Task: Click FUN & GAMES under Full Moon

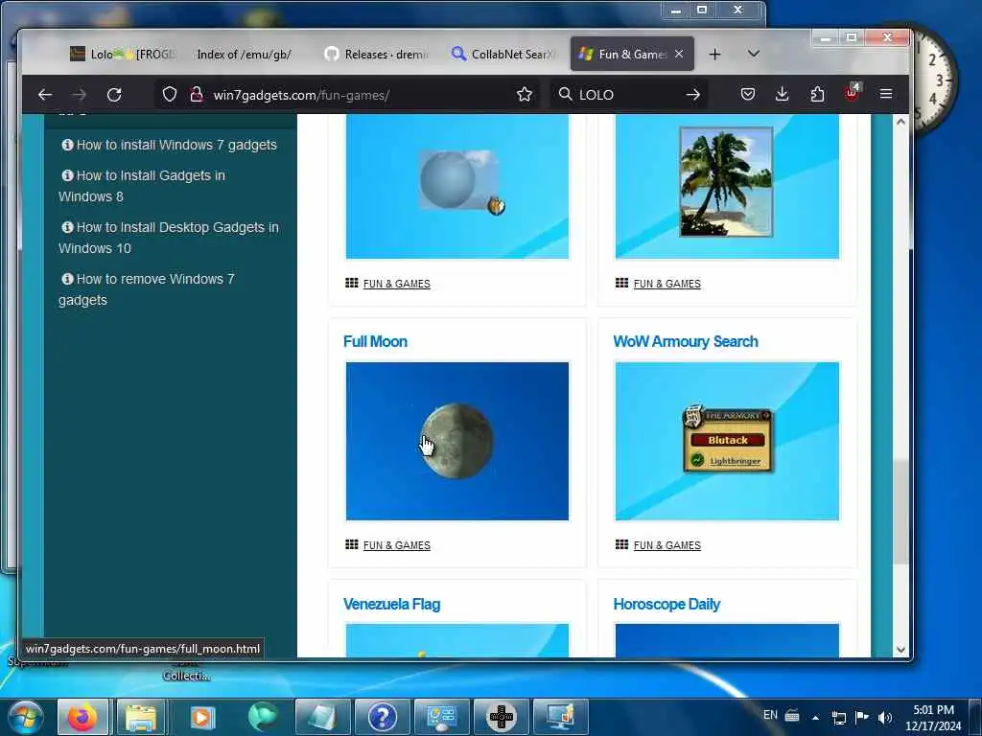Action: [x=396, y=545]
